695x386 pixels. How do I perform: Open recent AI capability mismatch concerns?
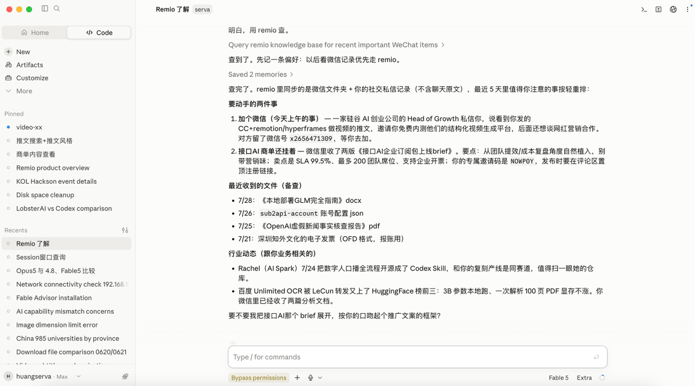pyautogui.click(x=67, y=311)
